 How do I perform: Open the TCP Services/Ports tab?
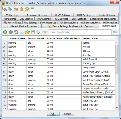69,23
